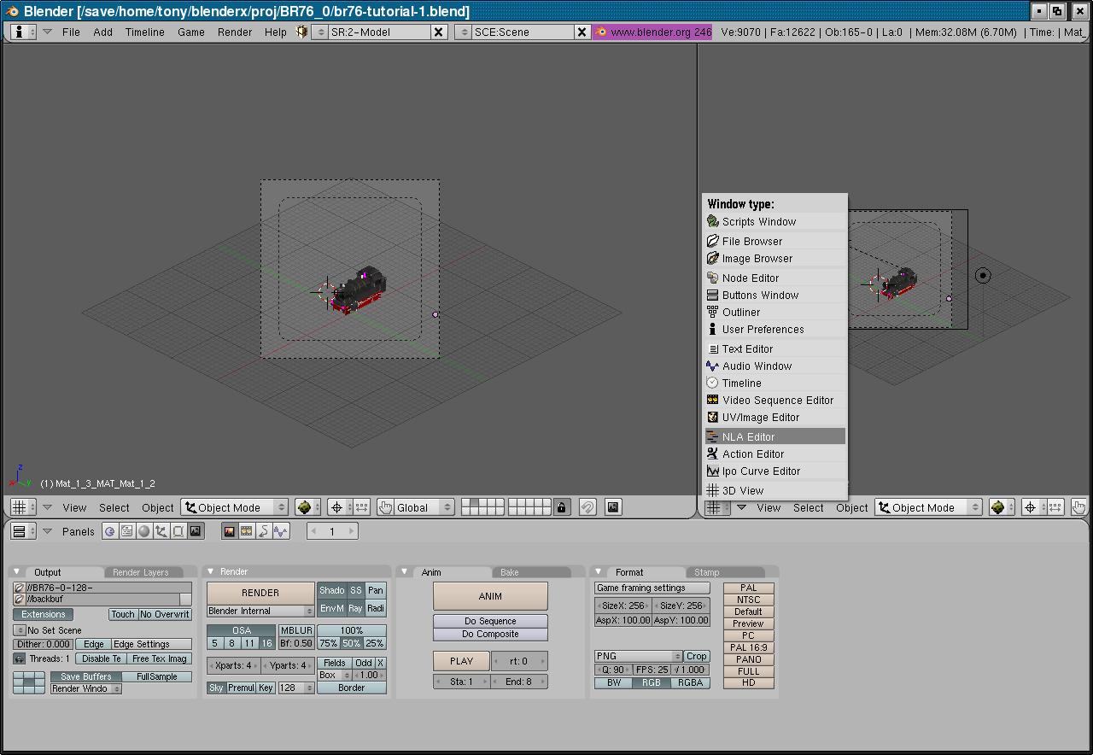Click the Dither value slider
The image size is (1093, 755).
[x=44, y=644]
